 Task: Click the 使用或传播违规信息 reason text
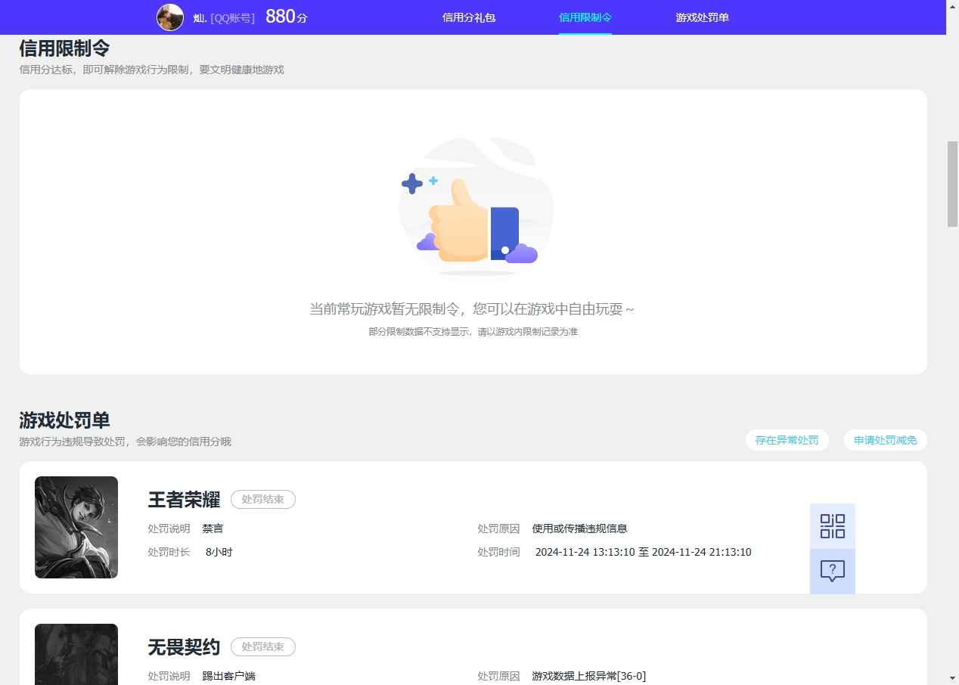point(580,528)
